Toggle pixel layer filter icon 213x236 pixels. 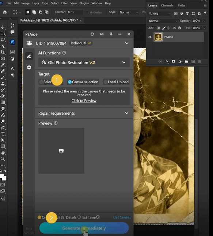click(176, 14)
